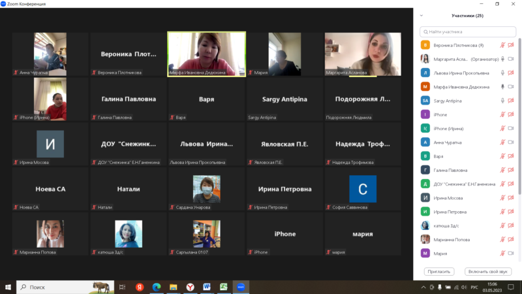Click Мария's camera icon in participants list
522x294 pixels.
511,253
